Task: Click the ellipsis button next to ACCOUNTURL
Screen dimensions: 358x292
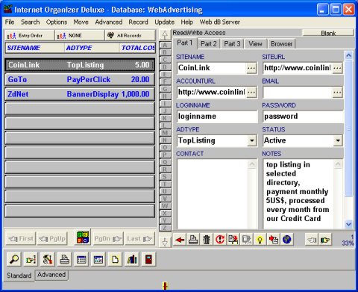Action: [251, 93]
